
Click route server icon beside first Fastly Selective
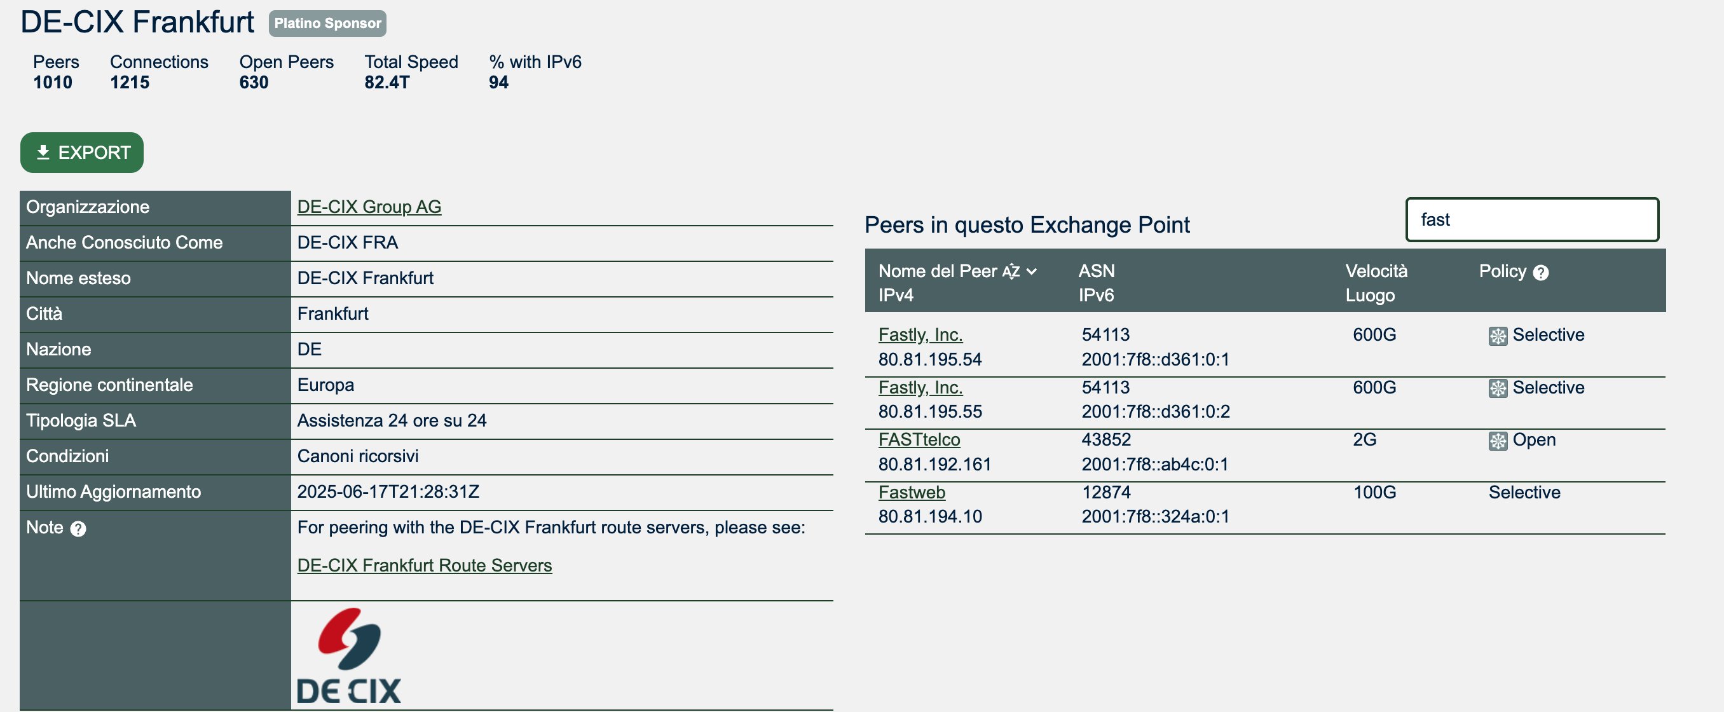coord(1497,335)
